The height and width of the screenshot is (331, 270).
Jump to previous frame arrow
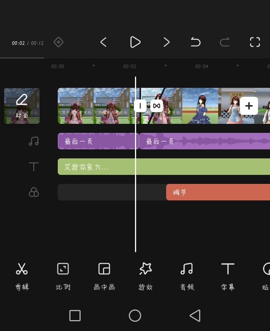click(103, 42)
